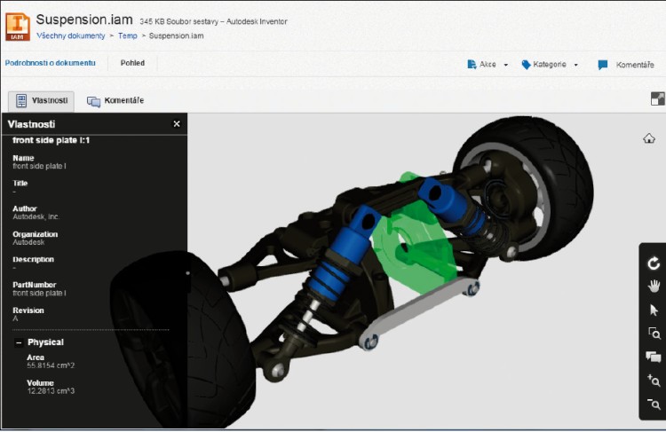The height and width of the screenshot is (432, 666).
Task: Click the Komentáře button in header
Action: click(x=627, y=65)
